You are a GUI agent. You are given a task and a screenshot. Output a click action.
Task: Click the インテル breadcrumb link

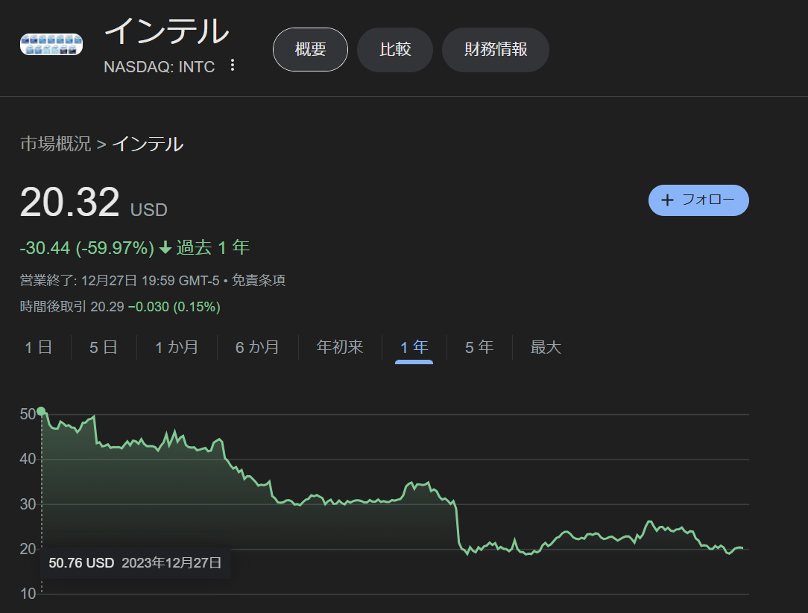[x=148, y=144]
